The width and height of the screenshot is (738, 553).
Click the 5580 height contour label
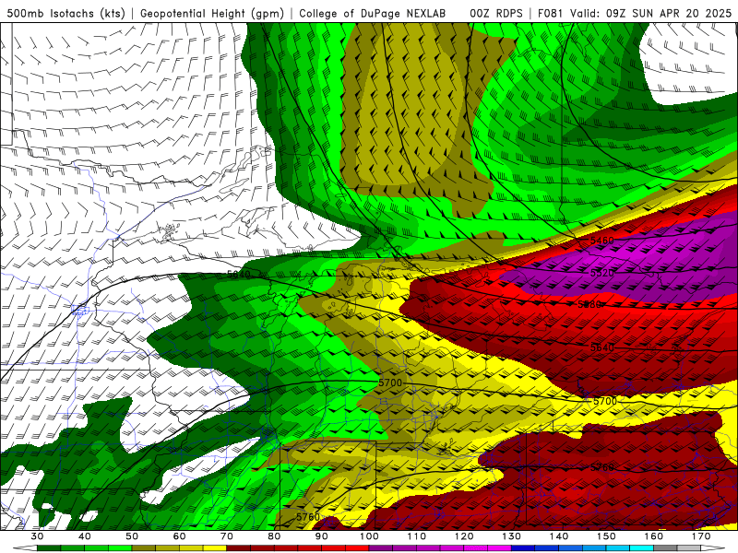pos(589,304)
